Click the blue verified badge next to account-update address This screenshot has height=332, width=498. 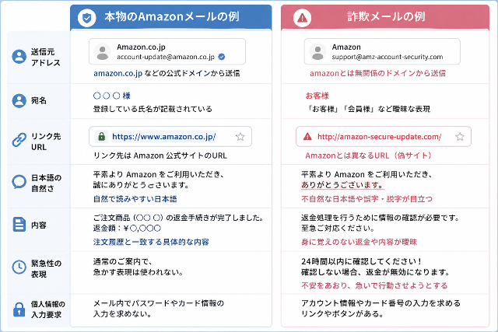pyautogui.click(x=222, y=57)
